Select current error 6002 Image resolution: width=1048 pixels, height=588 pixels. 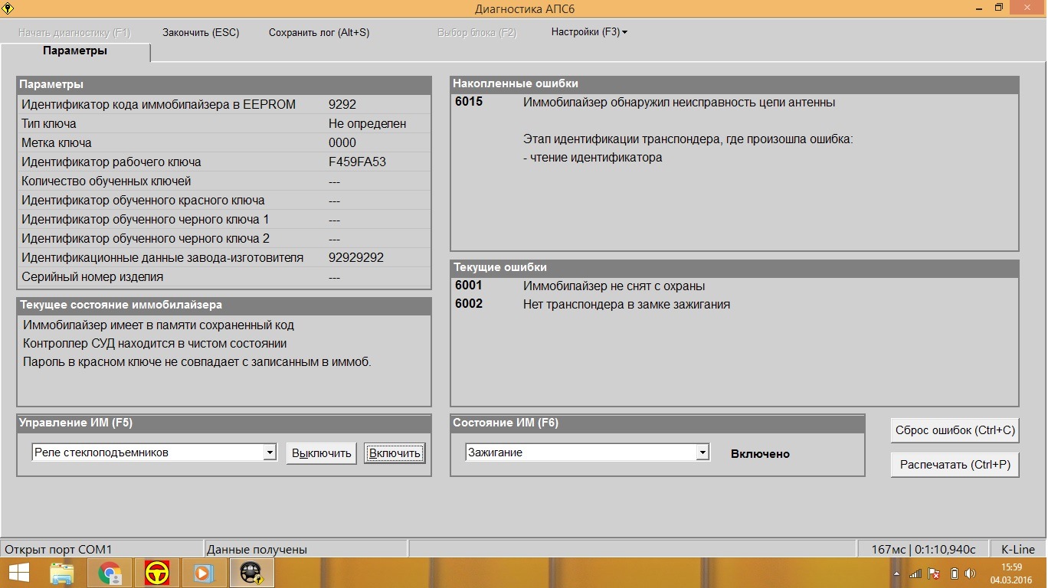pos(734,304)
